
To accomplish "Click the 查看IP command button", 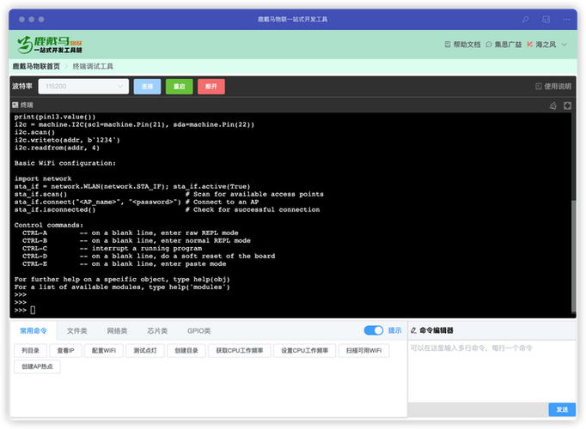I will pyautogui.click(x=66, y=350).
